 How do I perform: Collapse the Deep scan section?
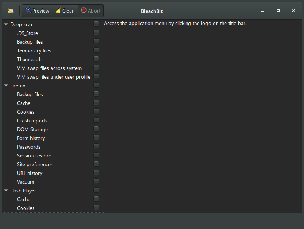tap(5, 24)
